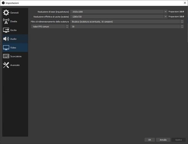Viewport: 188px width, 144px height.
Task: Click the Generali gear icon
Action: pos(6,13)
